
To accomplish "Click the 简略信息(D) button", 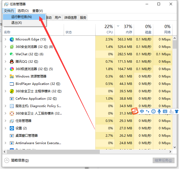I will (x=17, y=161).
